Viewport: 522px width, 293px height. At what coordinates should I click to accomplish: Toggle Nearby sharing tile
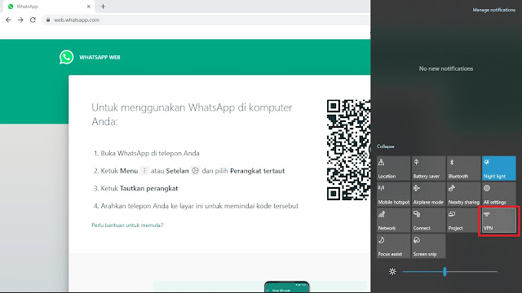463,195
